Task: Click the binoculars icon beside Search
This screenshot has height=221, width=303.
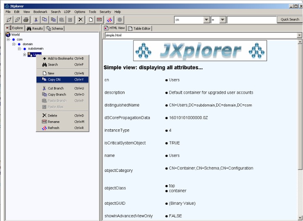Action: pyautogui.click(x=45, y=65)
